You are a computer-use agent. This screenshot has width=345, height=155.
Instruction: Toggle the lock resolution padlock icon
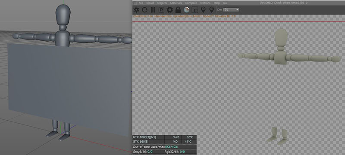[x=178, y=10]
